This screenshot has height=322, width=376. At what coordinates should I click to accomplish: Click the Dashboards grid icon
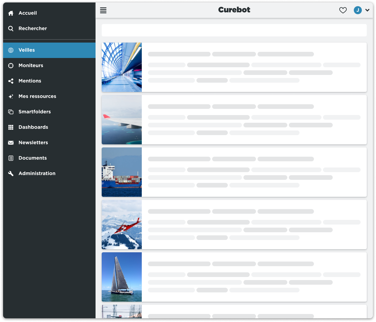[11, 127]
